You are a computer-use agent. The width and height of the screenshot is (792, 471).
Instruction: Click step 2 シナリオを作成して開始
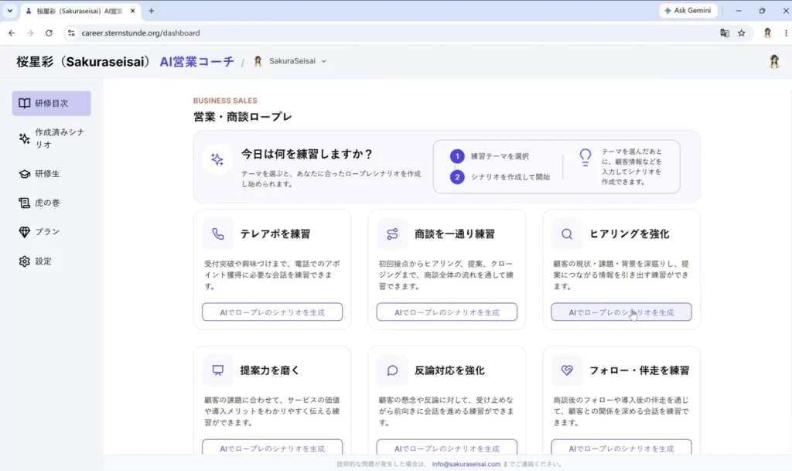pos(500,177)
